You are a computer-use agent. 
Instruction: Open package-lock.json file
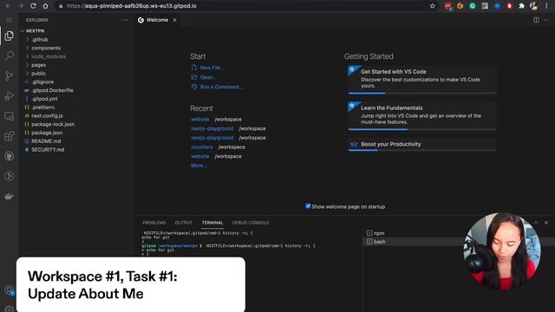tap(53, 125)
